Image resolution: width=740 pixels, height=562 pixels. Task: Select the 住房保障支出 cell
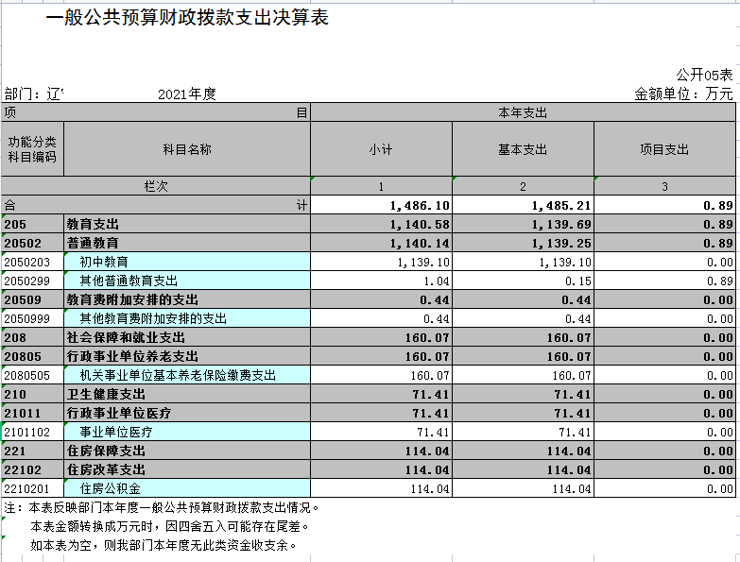187,451
